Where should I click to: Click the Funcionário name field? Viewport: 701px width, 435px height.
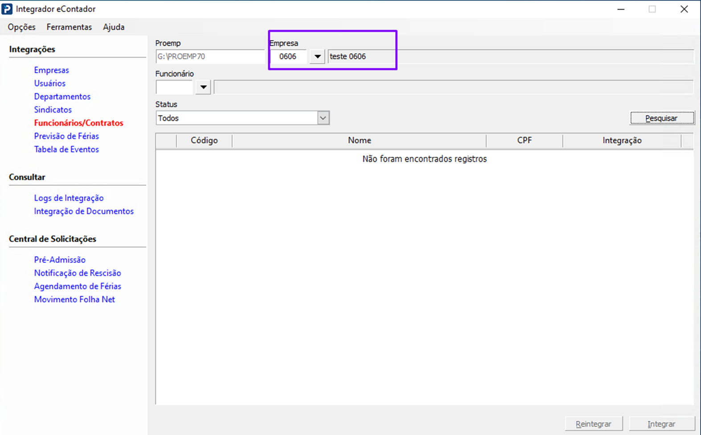(454, 87)
